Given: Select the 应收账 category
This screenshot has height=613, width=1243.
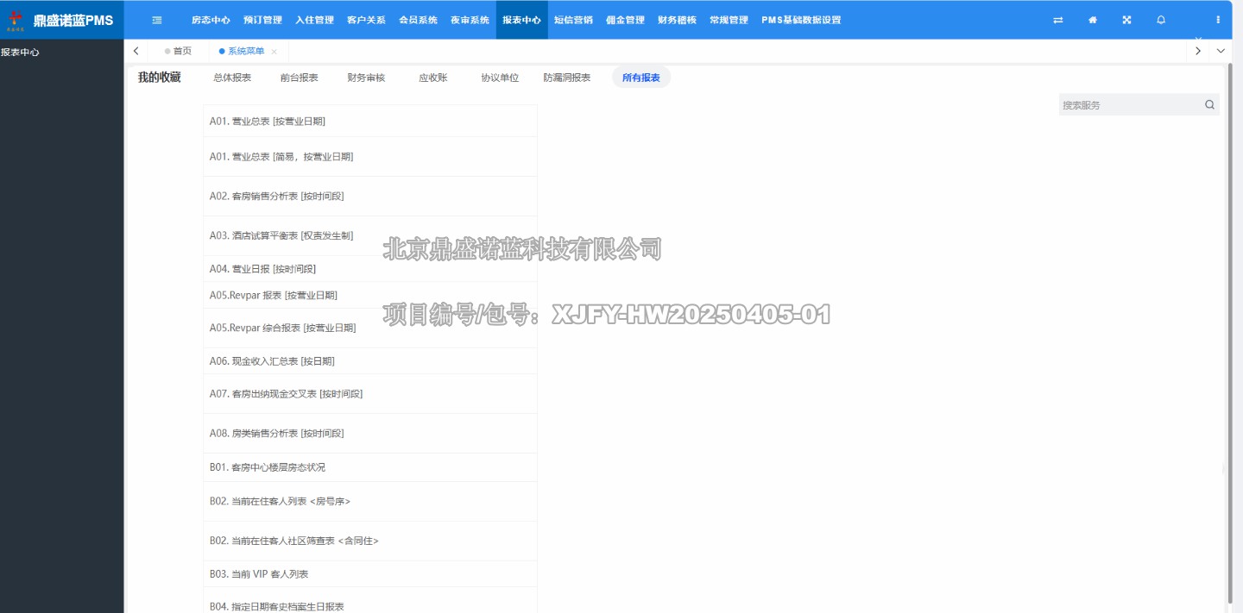Looking at the screenshot, I should (x=433, y=78).
